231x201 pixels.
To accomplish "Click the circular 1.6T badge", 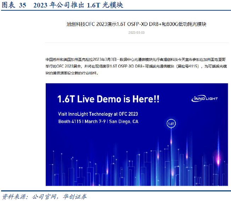I will [170, 124].
